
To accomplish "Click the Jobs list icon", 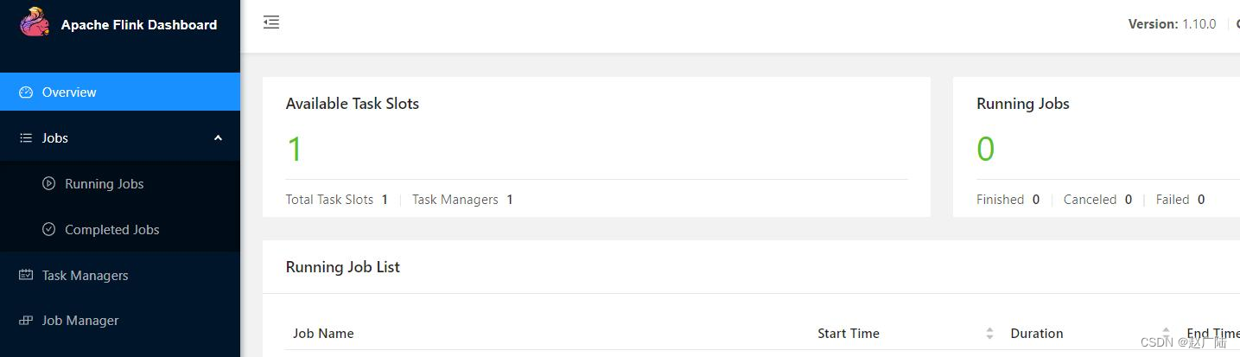I will 26,138.
